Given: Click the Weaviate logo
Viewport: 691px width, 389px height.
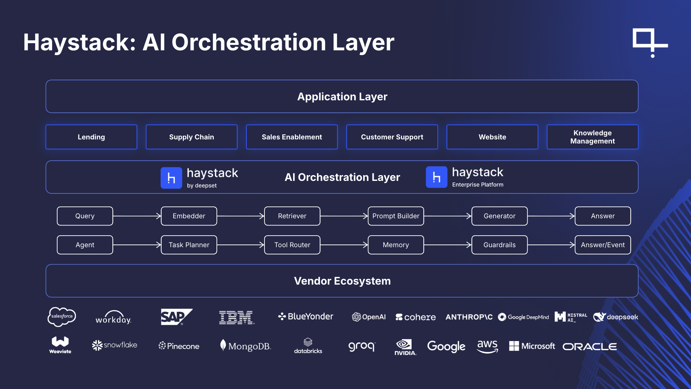Looking at the screenshot, I should (x=60, y=345).
